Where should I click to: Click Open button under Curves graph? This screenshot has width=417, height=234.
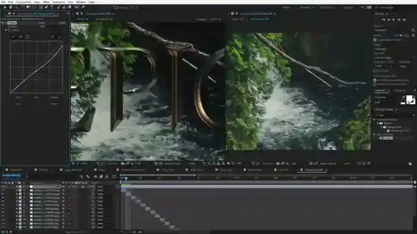pos(18,97)
